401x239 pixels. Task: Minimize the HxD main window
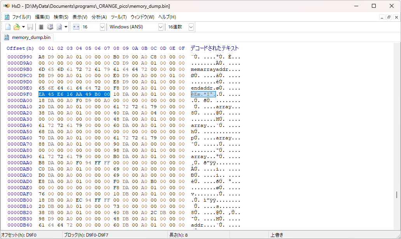[356, 6]
